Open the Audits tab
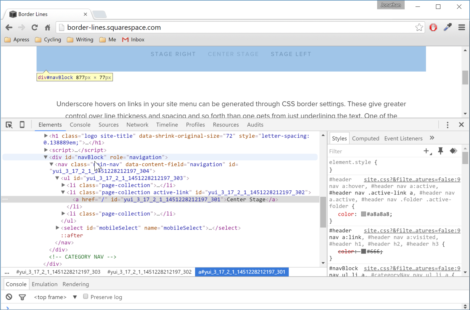Image resolution: width=470 pixels, height=310 pixels. click(255, 125)
